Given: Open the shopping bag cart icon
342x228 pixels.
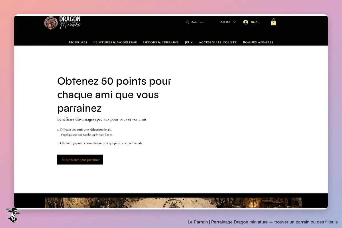Looking at the screenshot, I should 273,22.
